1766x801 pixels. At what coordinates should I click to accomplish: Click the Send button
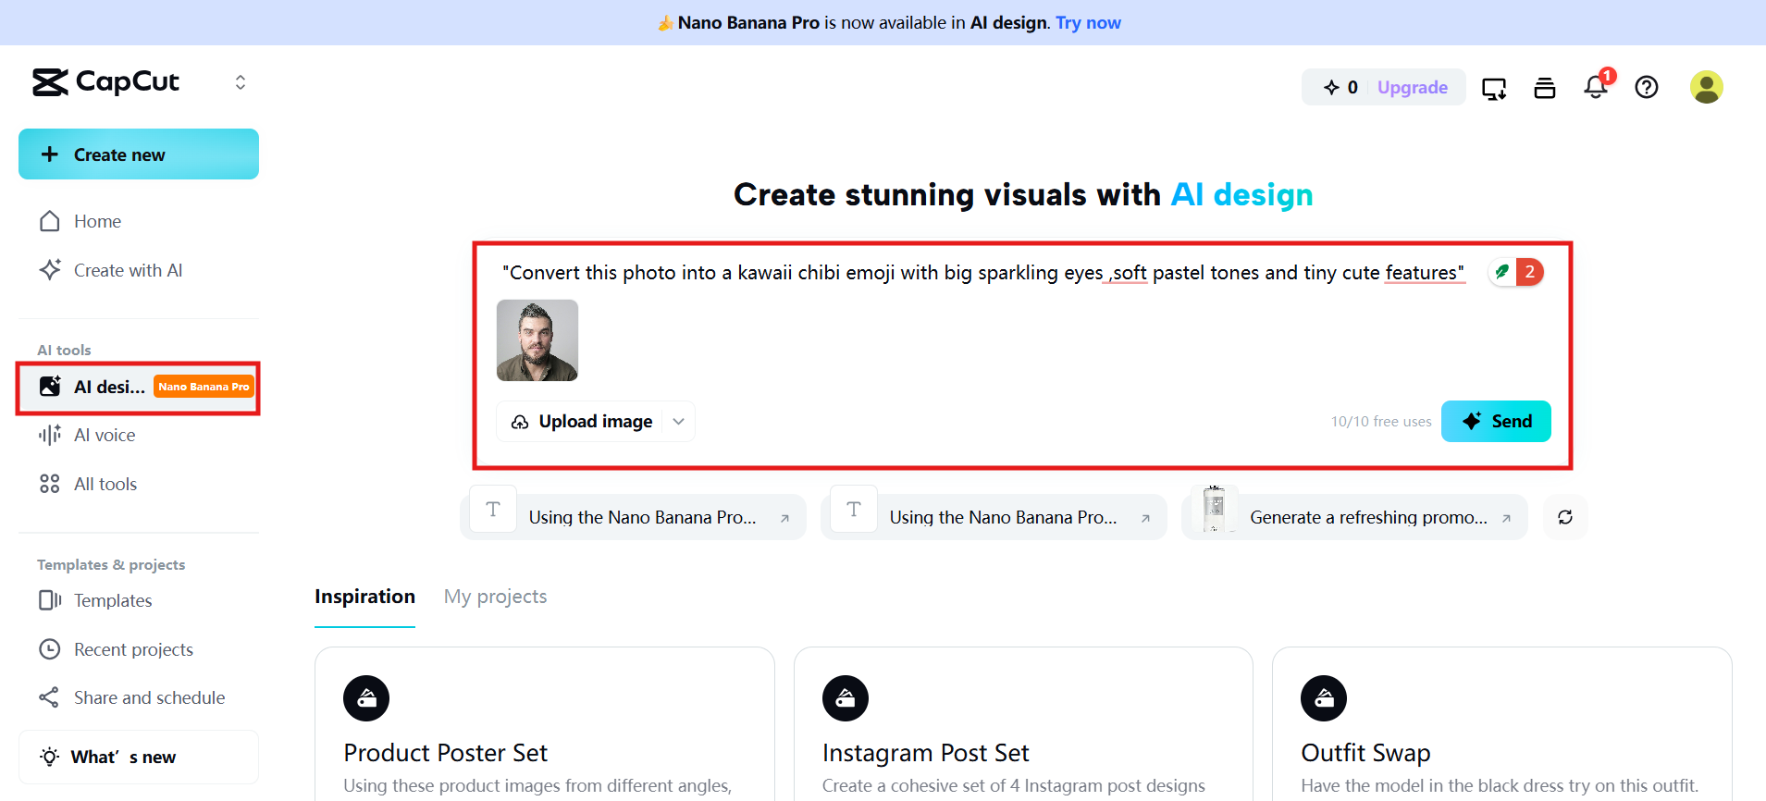point(1496,422)
